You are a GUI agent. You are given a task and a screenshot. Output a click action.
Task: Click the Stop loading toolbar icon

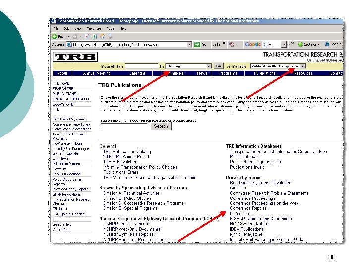[x=87, y=36]
